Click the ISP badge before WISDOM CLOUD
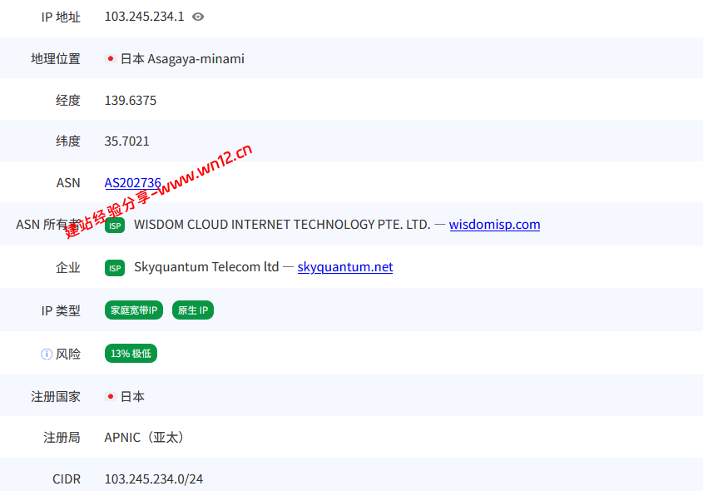This screenshot has width=703, height=491. 115,226
